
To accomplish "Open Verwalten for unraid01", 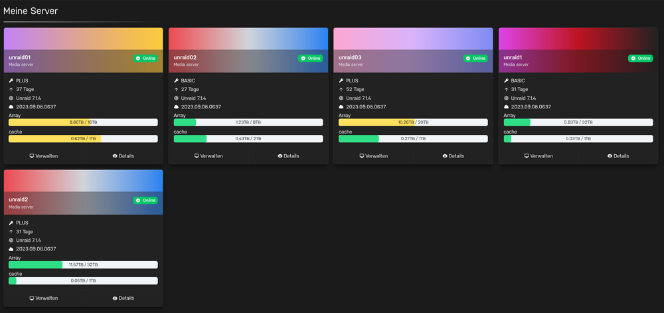I will pos(44,156).
